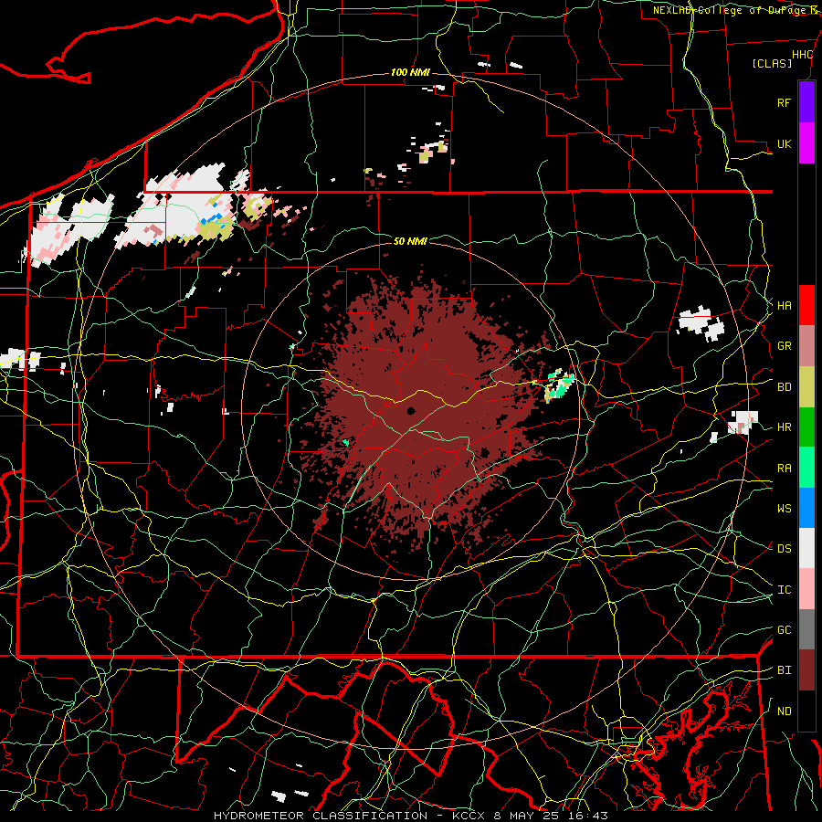Click the purple RF color swatch
This screenshot has height=822, width=822.
(806, 102)
